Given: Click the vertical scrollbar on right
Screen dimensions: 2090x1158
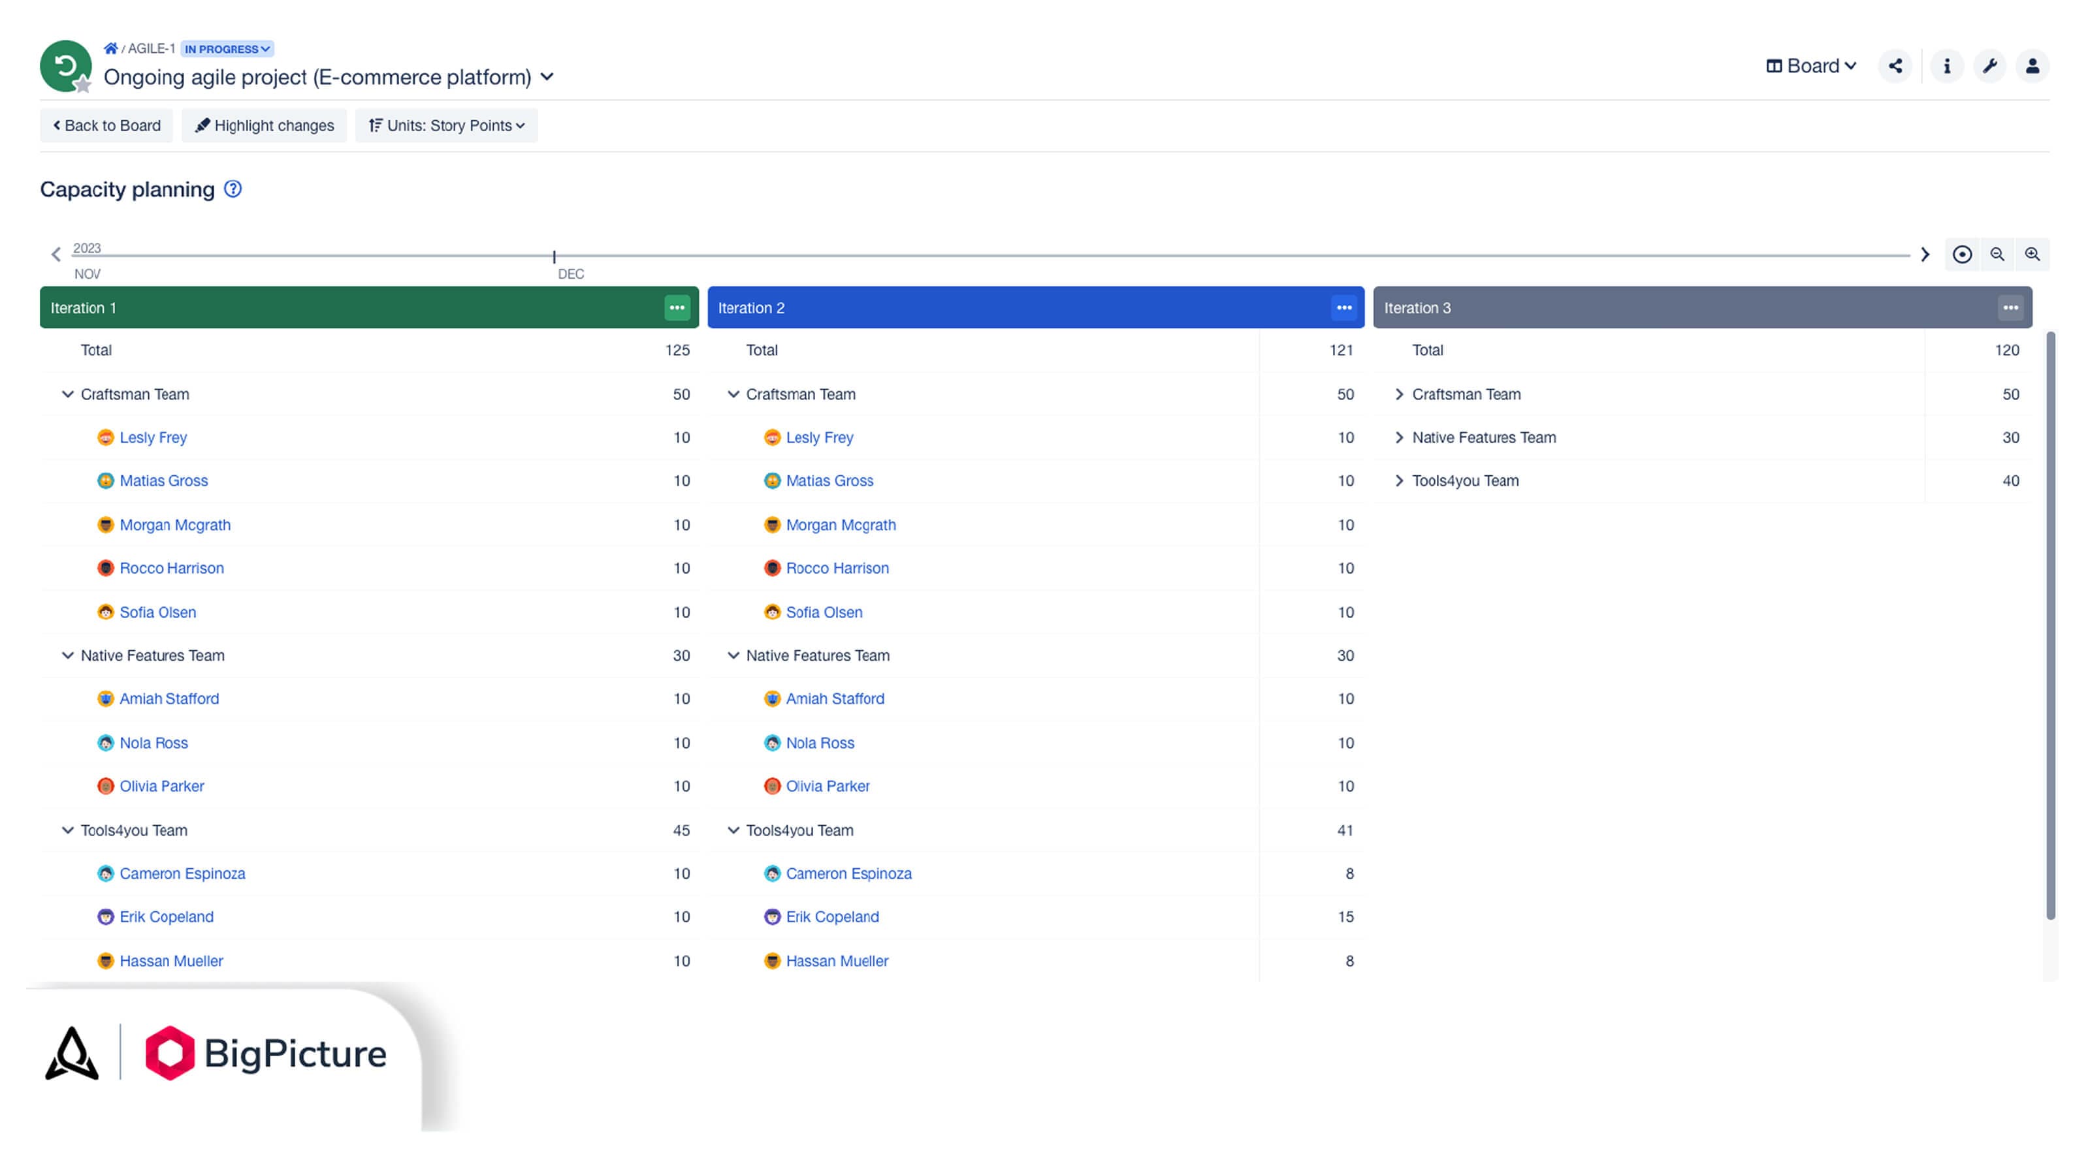Looking at the screenshot, I should (2051, 625).
